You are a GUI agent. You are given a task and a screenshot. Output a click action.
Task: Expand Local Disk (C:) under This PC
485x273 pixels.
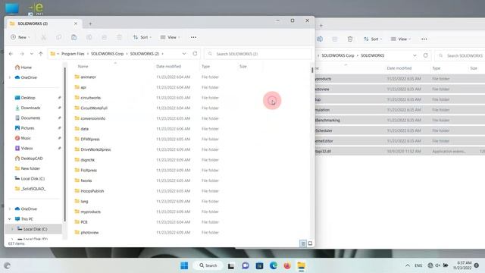pyautogui.click(x=12, y=229)
